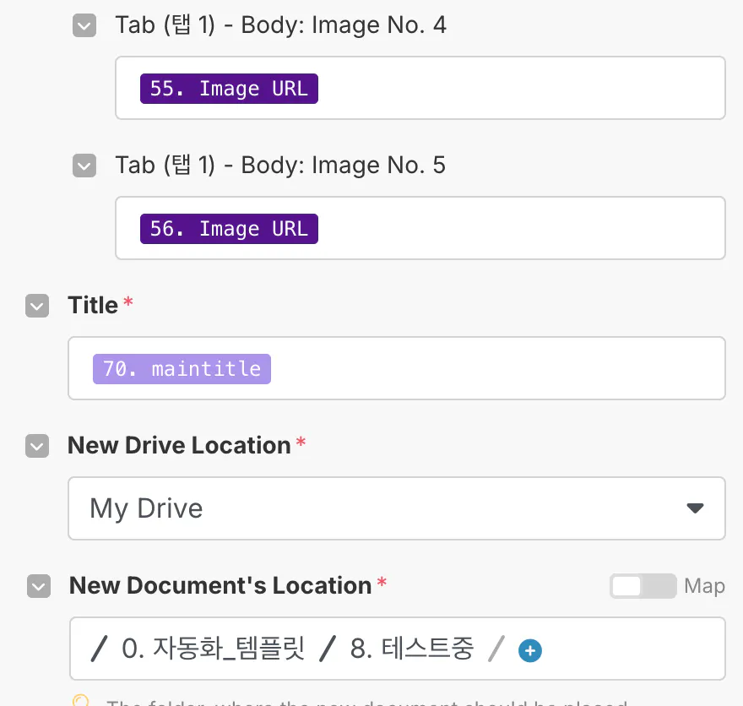This screenshot has height=706, width=743.
Task: Collapse the Image No. 5 field chevron
Action: (x=84, y=166)
